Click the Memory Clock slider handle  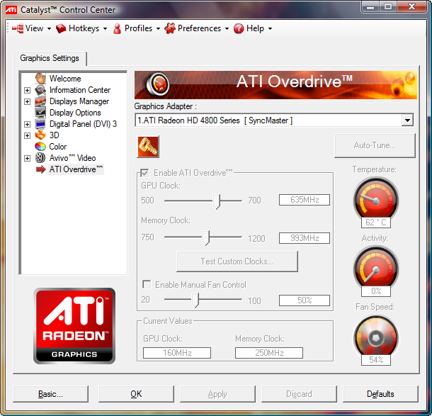(x=206, y=238)
